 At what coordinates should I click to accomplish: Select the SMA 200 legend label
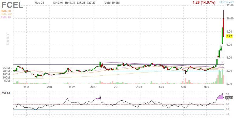click(x=7, y=14)
